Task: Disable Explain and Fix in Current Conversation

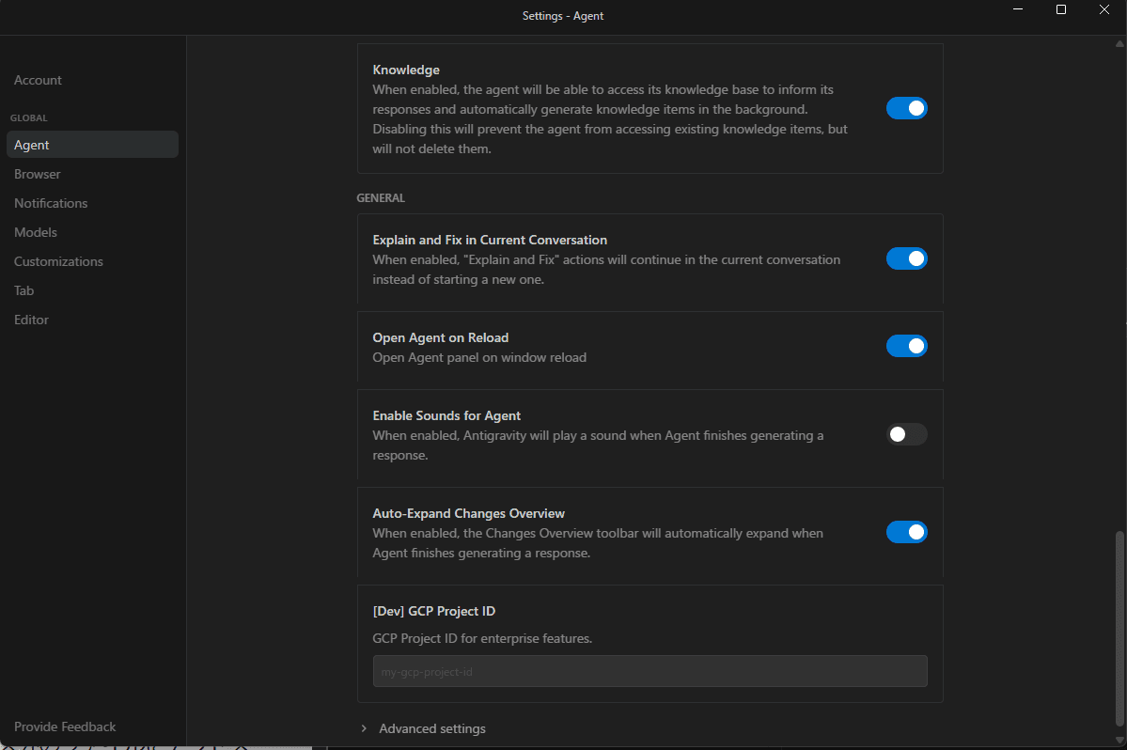Action: pos(906,258)
